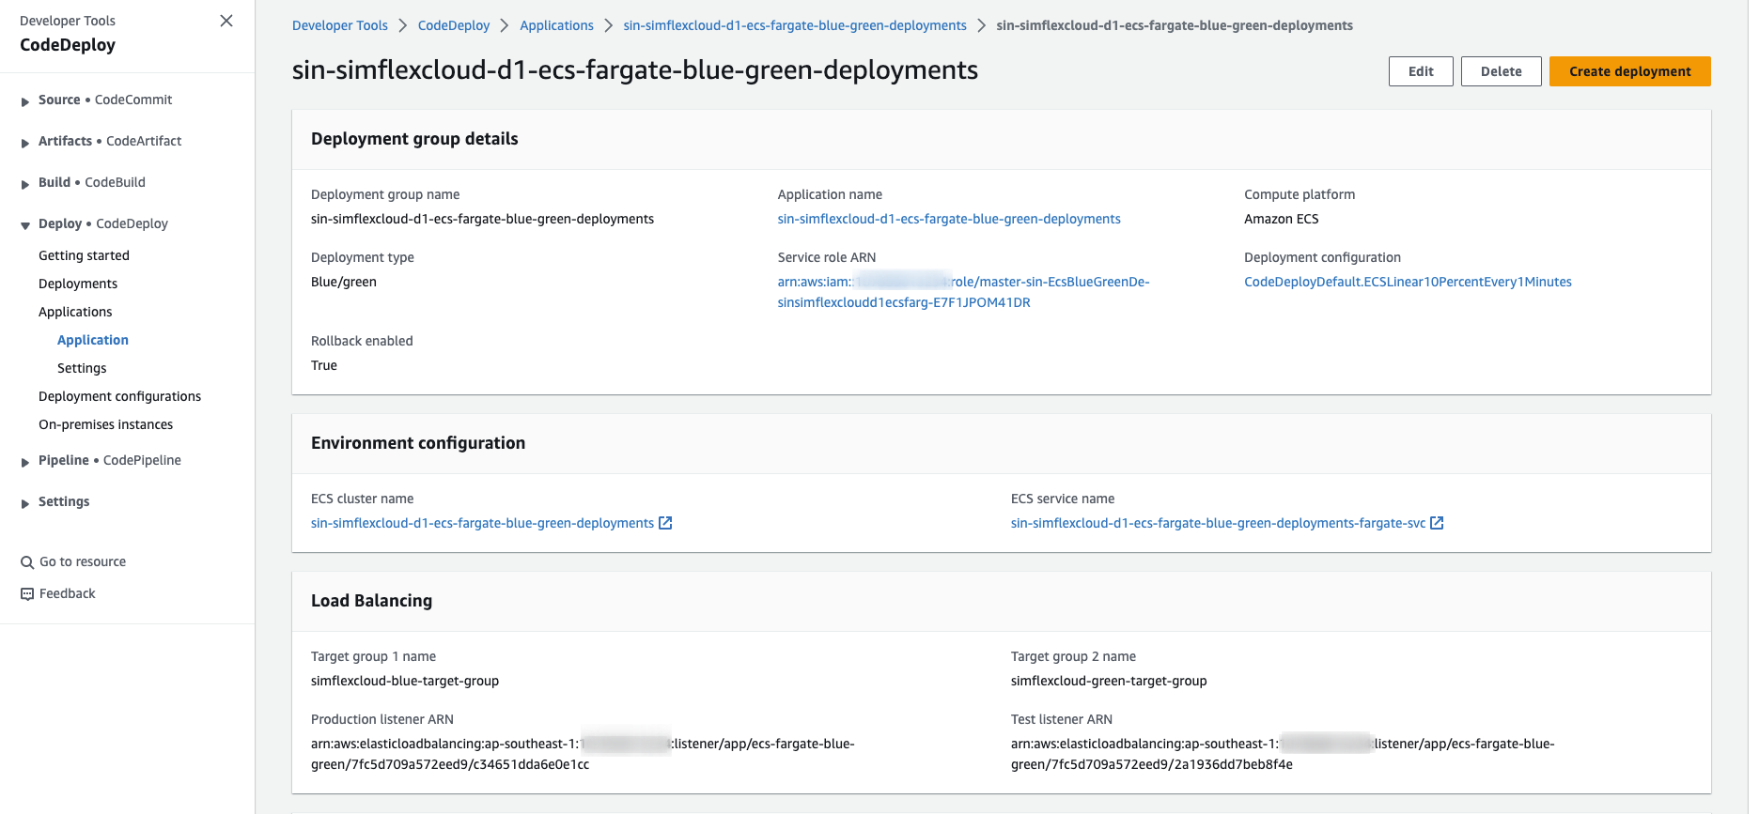Viewport: 1759px width, 814px height.
Task: Close the Developer Tools sidebar
Action: tap(226, 21)
